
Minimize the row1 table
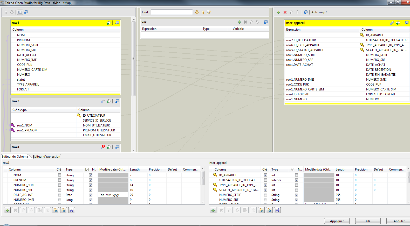[117, 23]
